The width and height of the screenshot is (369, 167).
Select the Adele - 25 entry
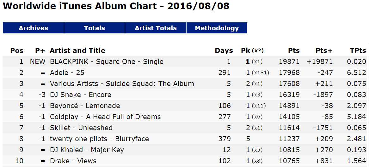[67, 73]
